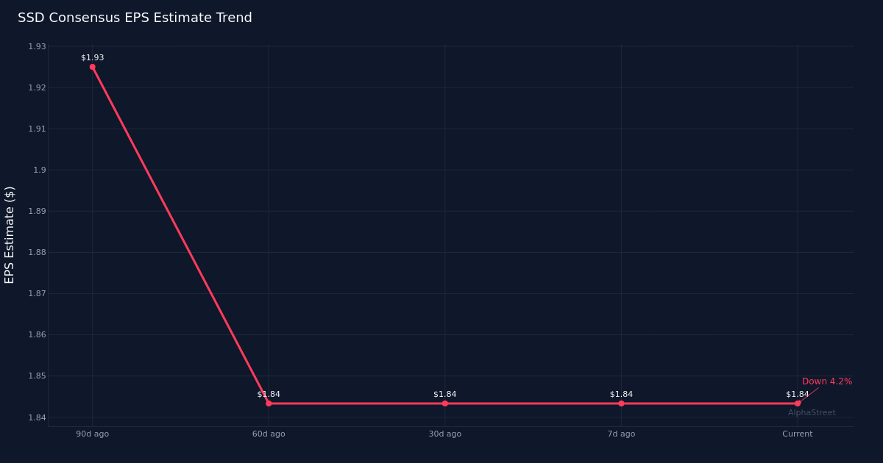Click the 1.9 y-axis tick label
Image resolution: width=883 pixels, height=463 pixels.
click(40, 170)
